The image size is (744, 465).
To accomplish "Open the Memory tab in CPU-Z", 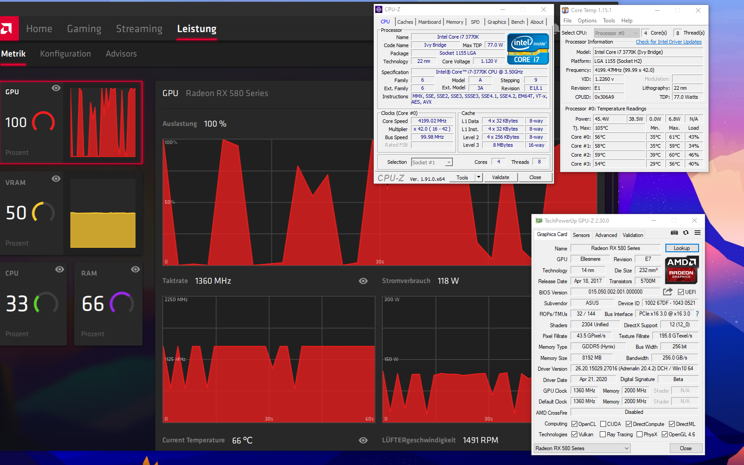I will pyautogui.click(x=455, y=22).
